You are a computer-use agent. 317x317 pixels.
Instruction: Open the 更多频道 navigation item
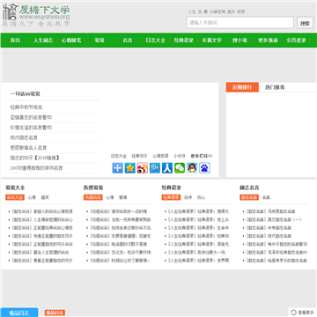(268, 41)
